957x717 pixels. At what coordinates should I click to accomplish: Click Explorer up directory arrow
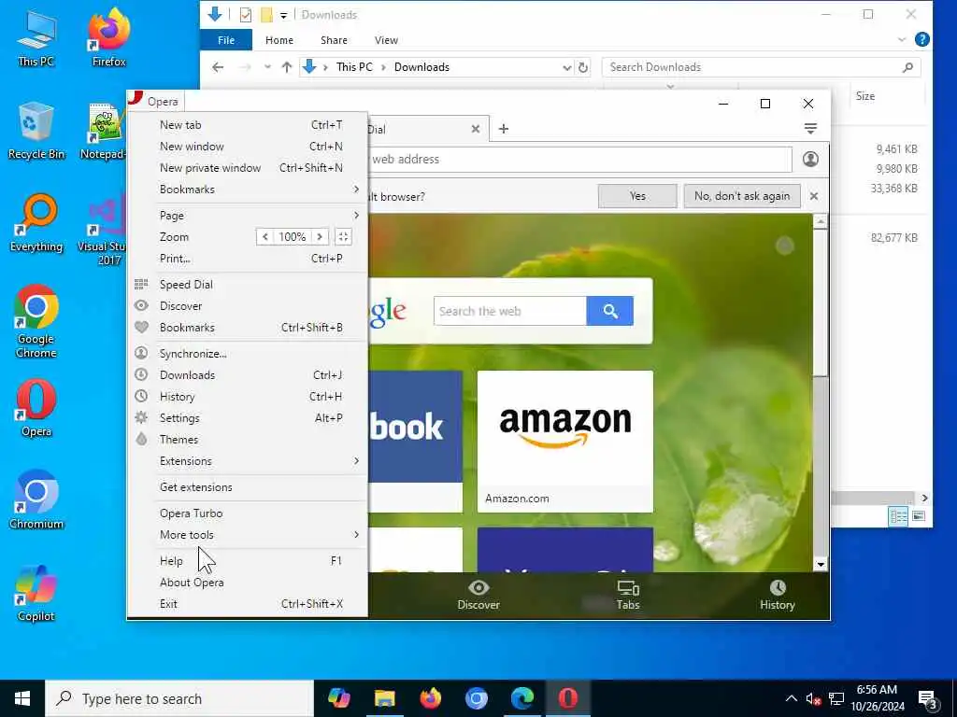click(287, 67)
